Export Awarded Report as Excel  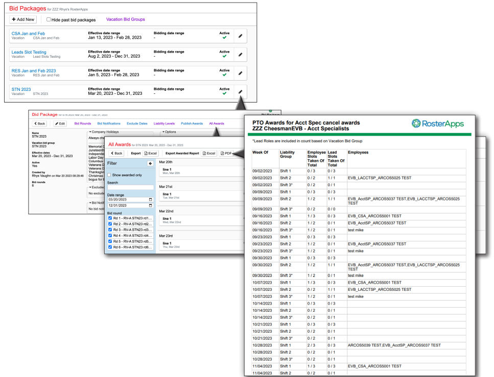pos(209,153)
